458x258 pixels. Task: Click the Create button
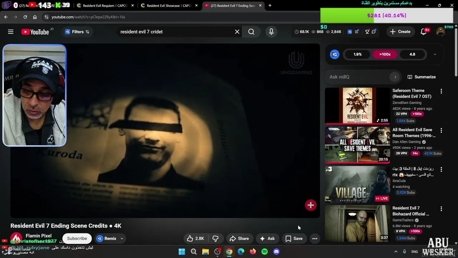tap(400, 32)
